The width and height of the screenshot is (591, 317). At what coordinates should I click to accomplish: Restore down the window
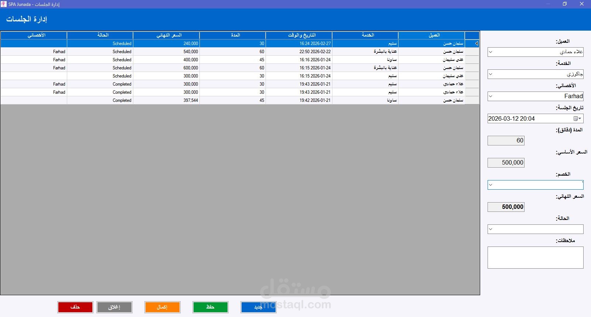click(564, 4)
